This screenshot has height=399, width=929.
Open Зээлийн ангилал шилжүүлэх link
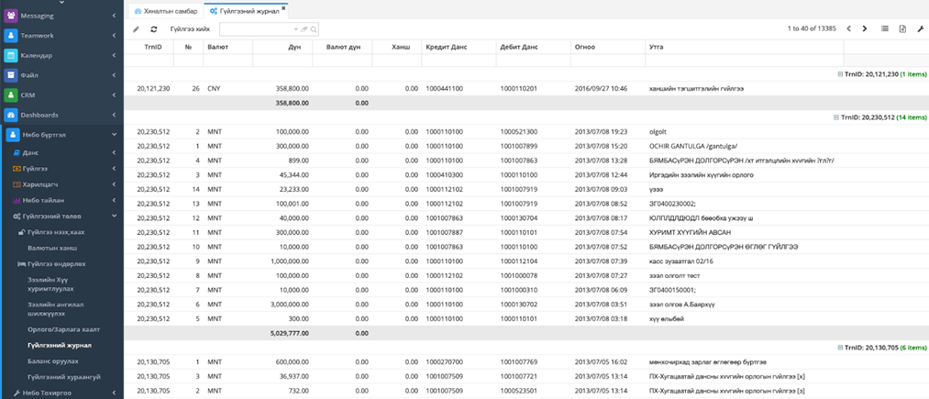click(x=56, y=309)
